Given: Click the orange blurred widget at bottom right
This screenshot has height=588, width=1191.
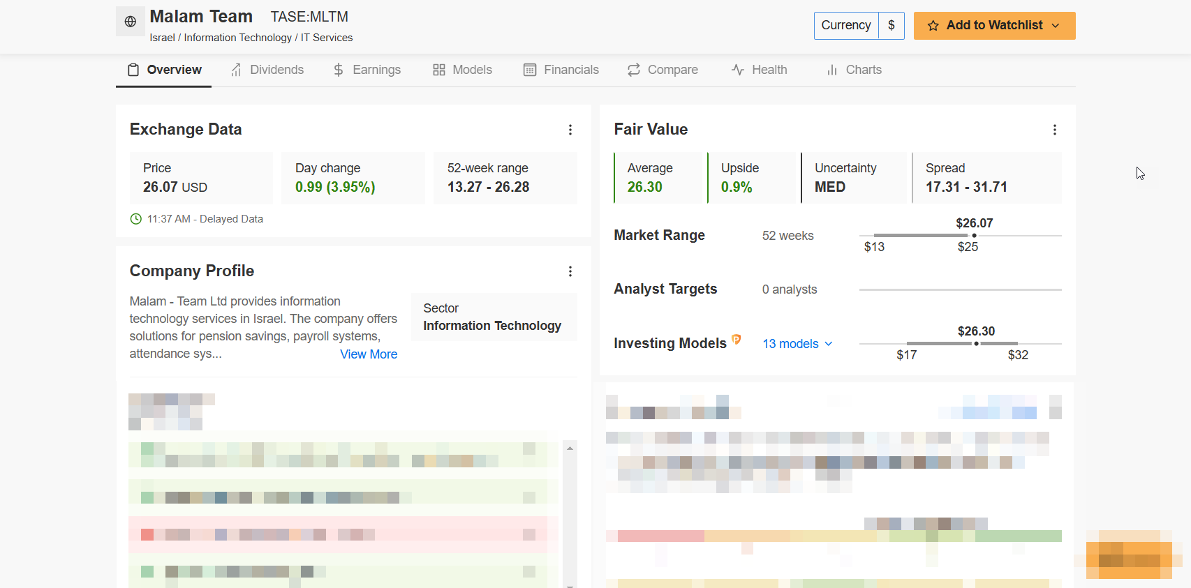Looking at the screenshot, I should [x=1128, y=555].
